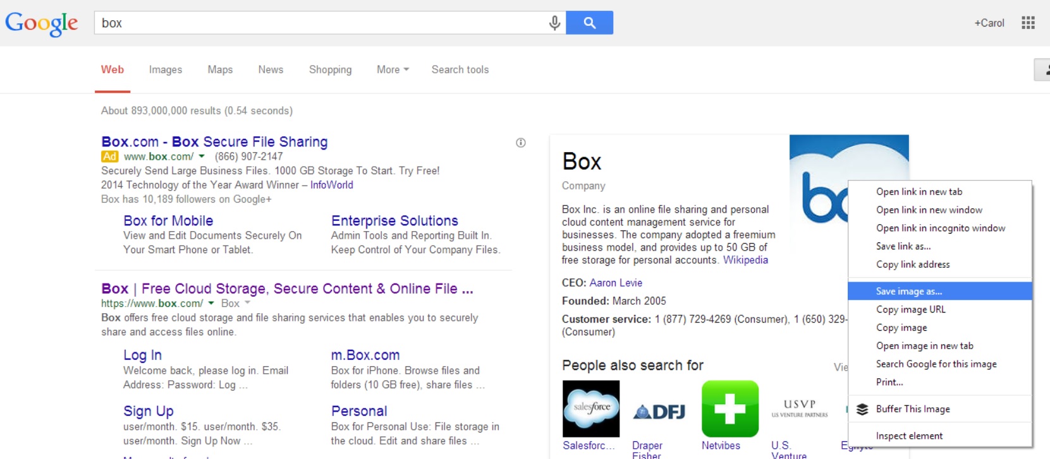
Task: Switch to the Shopping tab
Action: [x=330, y=69]
